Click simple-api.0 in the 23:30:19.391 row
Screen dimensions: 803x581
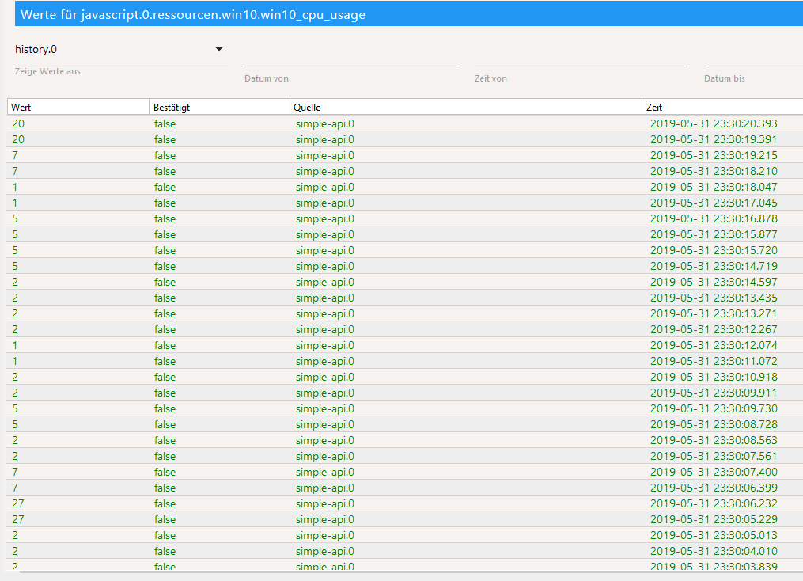324,139
